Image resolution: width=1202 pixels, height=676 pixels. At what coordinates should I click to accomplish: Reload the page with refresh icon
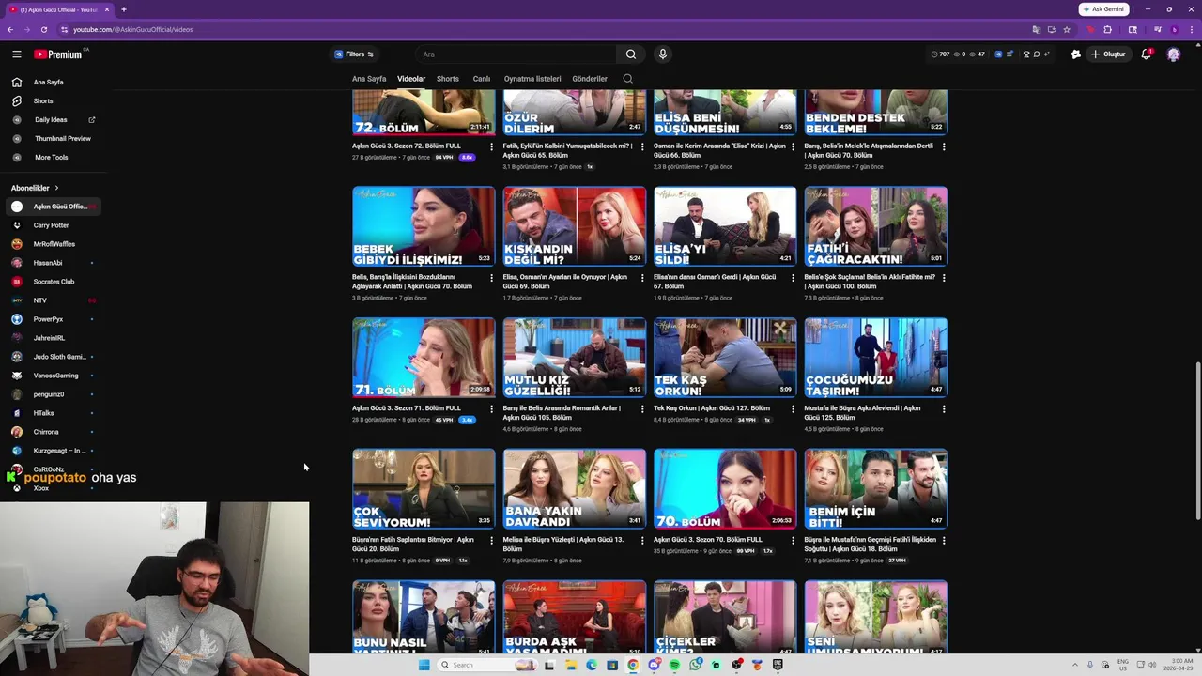pyautogui.click(x=43, y=29)
